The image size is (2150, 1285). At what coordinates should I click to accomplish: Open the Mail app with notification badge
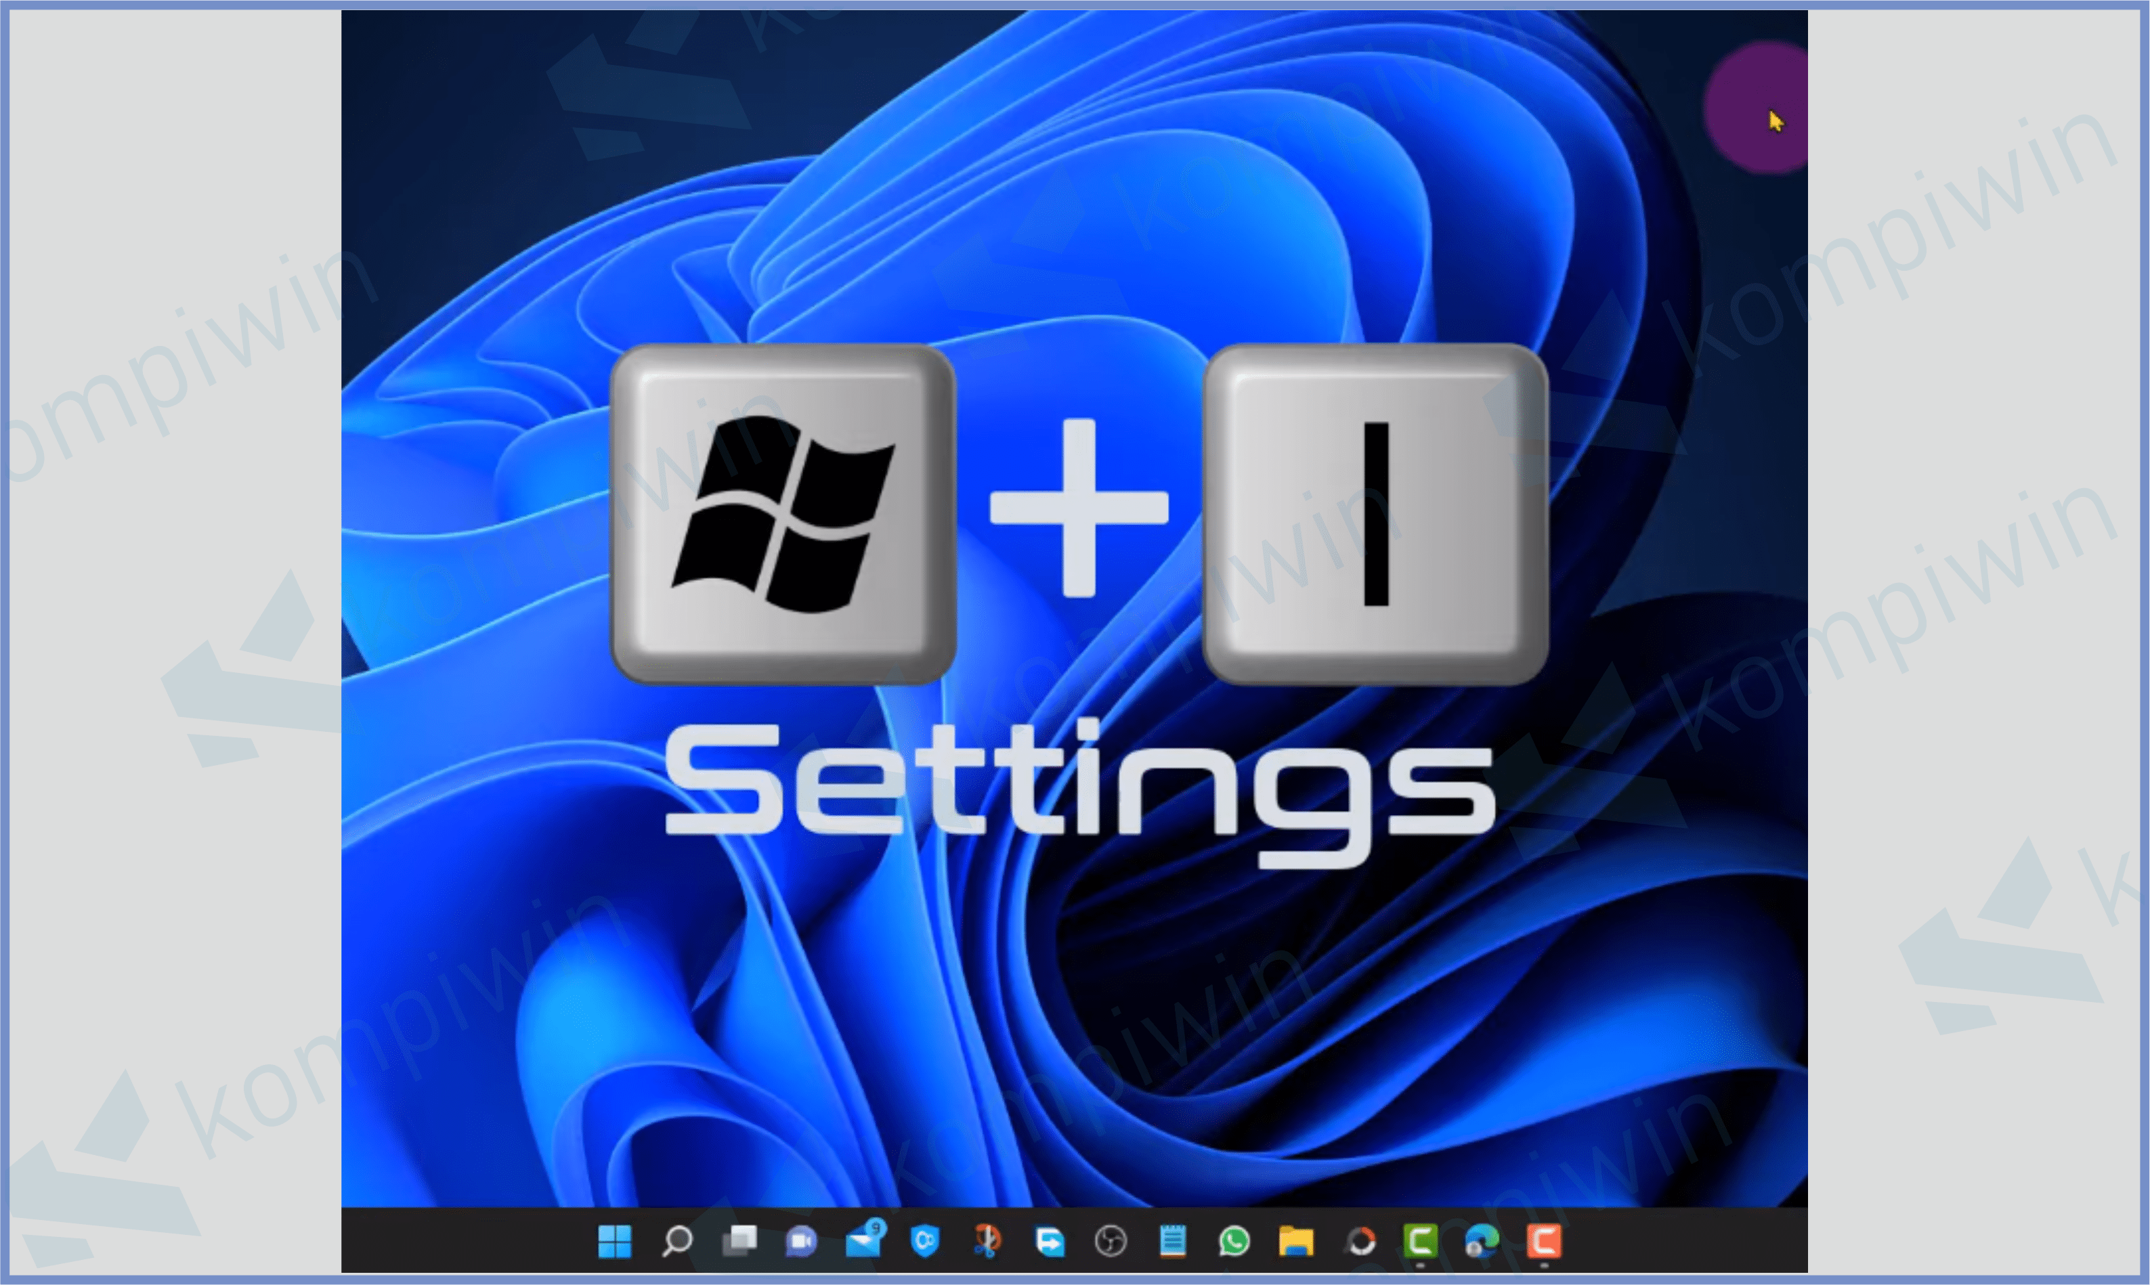[x=864, y=1241]
